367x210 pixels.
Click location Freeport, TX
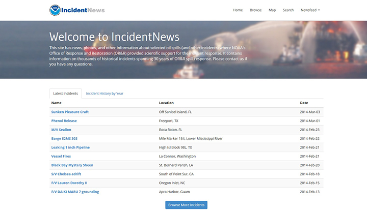[x=169, y=121]
